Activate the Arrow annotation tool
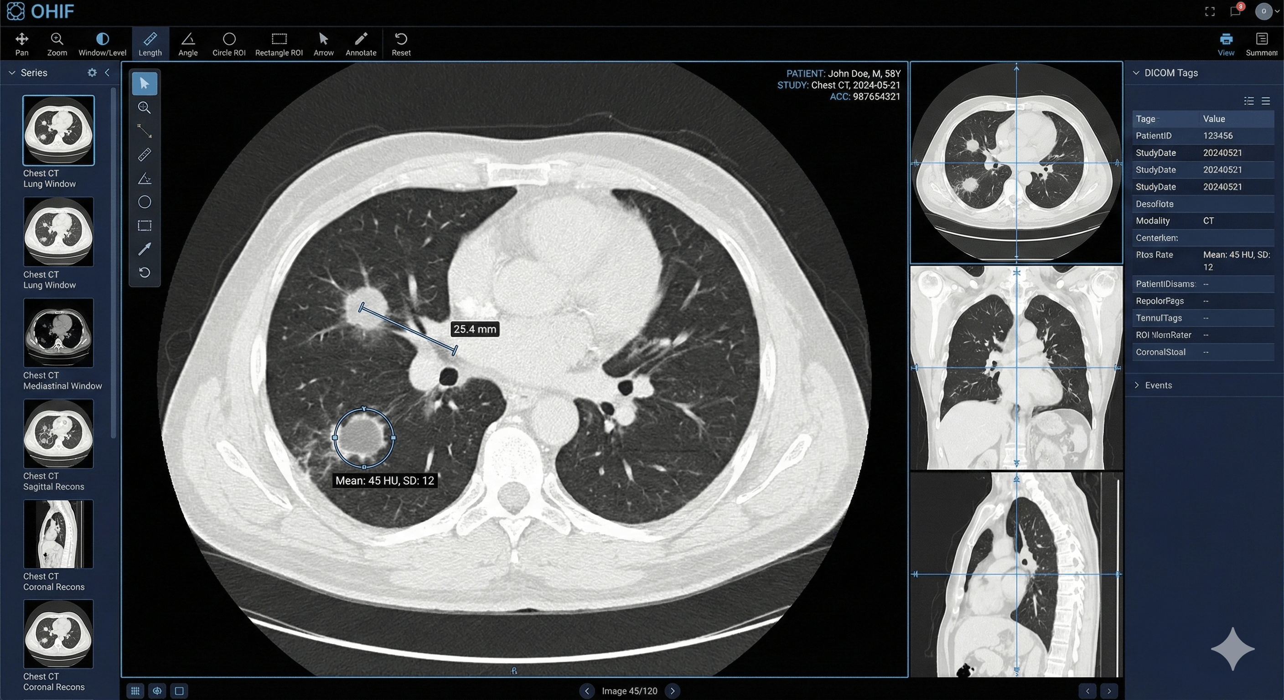1284x700 pixels. pyautogui.click(x=323, y=43)
